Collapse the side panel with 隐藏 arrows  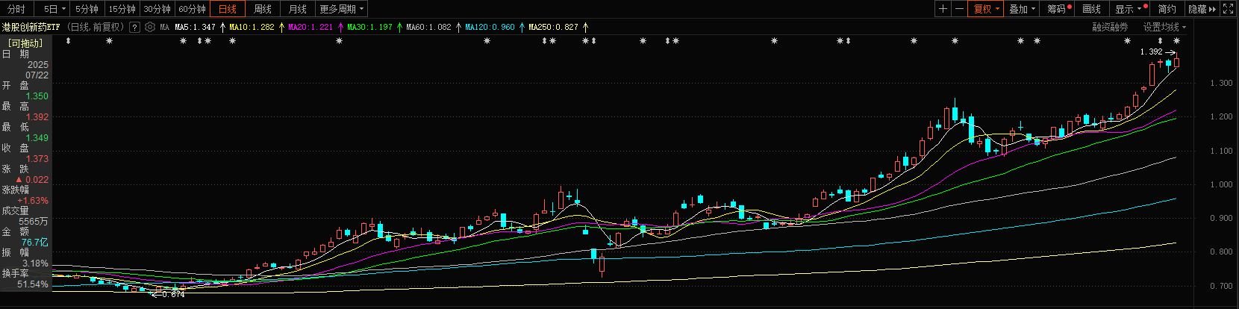pyautogui.click(x=1202, y=9)
